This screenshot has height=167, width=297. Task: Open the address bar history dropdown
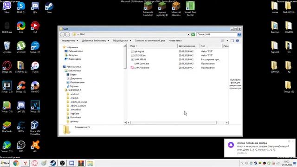click(x=188, y=34)
